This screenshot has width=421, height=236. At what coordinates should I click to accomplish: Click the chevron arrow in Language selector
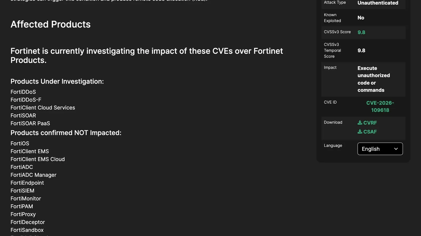click(396, 149)
